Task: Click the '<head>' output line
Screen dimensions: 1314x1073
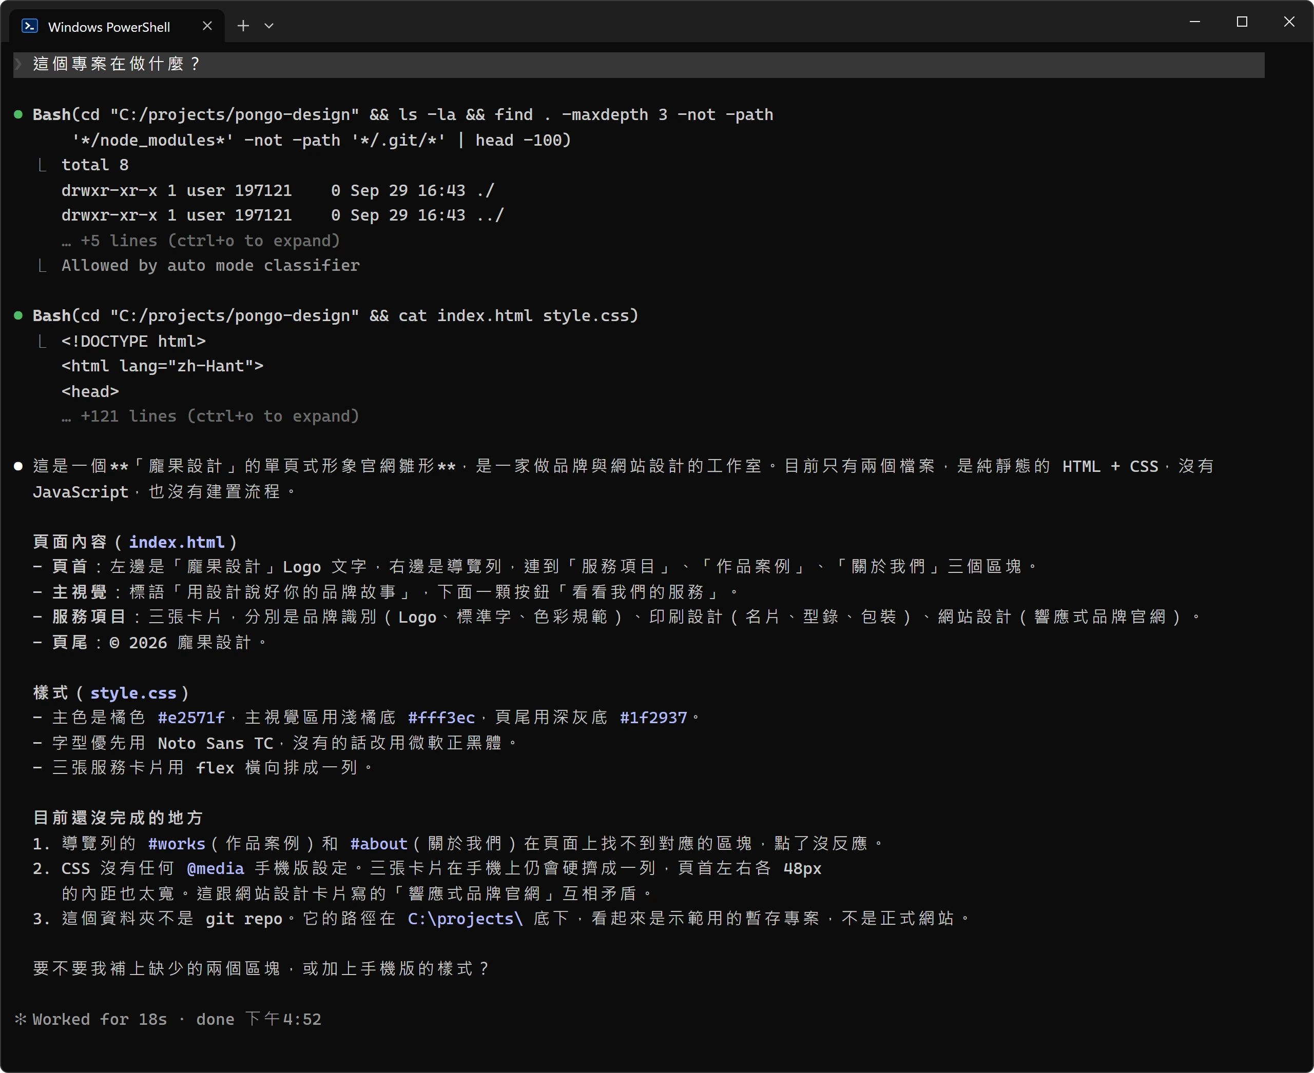Action: click(x=90, y=391)
